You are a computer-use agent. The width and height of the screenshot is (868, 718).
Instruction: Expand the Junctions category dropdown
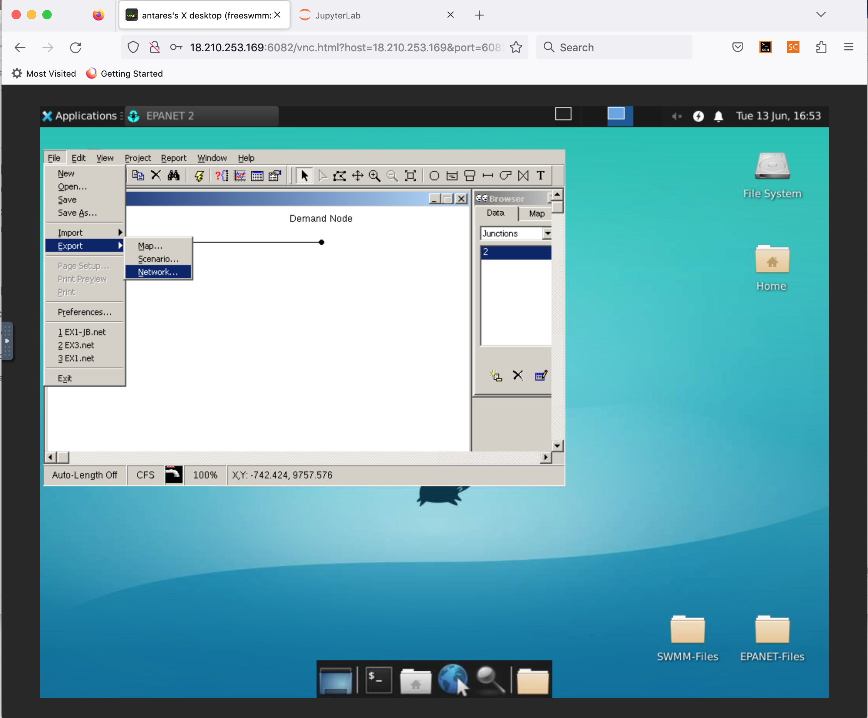point(547,233)
